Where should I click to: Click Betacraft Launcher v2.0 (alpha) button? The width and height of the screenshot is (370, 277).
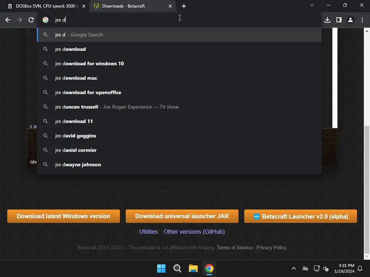[300, 216]
